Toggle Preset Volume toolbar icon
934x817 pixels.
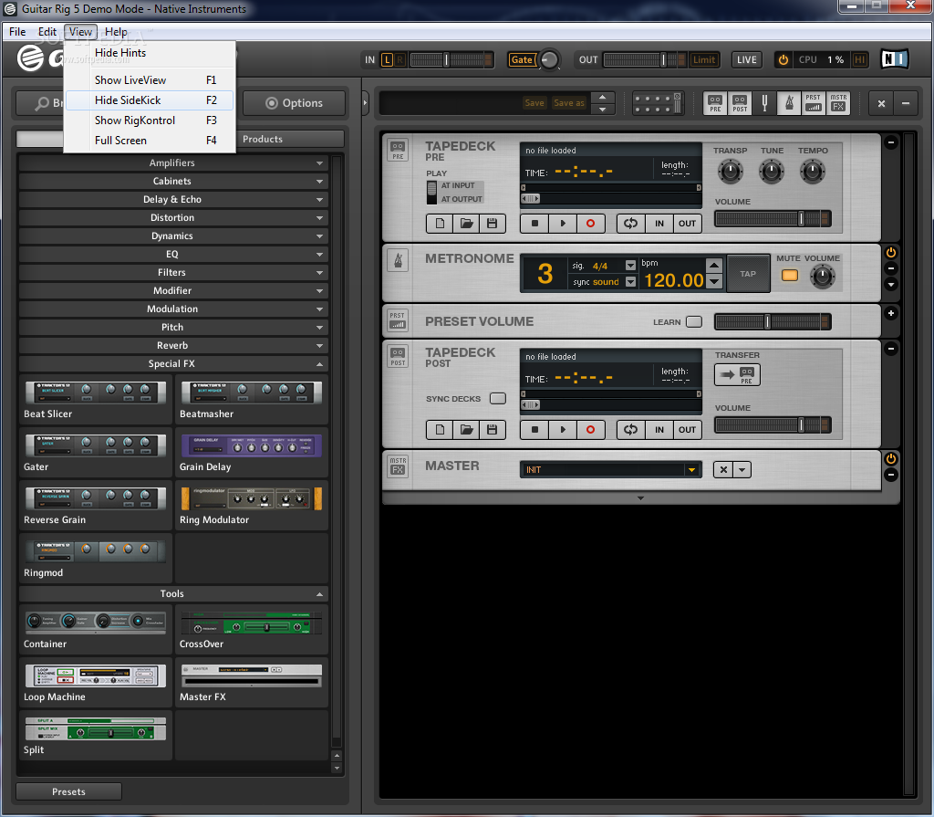pyautogui.click(x=813, y=103)
